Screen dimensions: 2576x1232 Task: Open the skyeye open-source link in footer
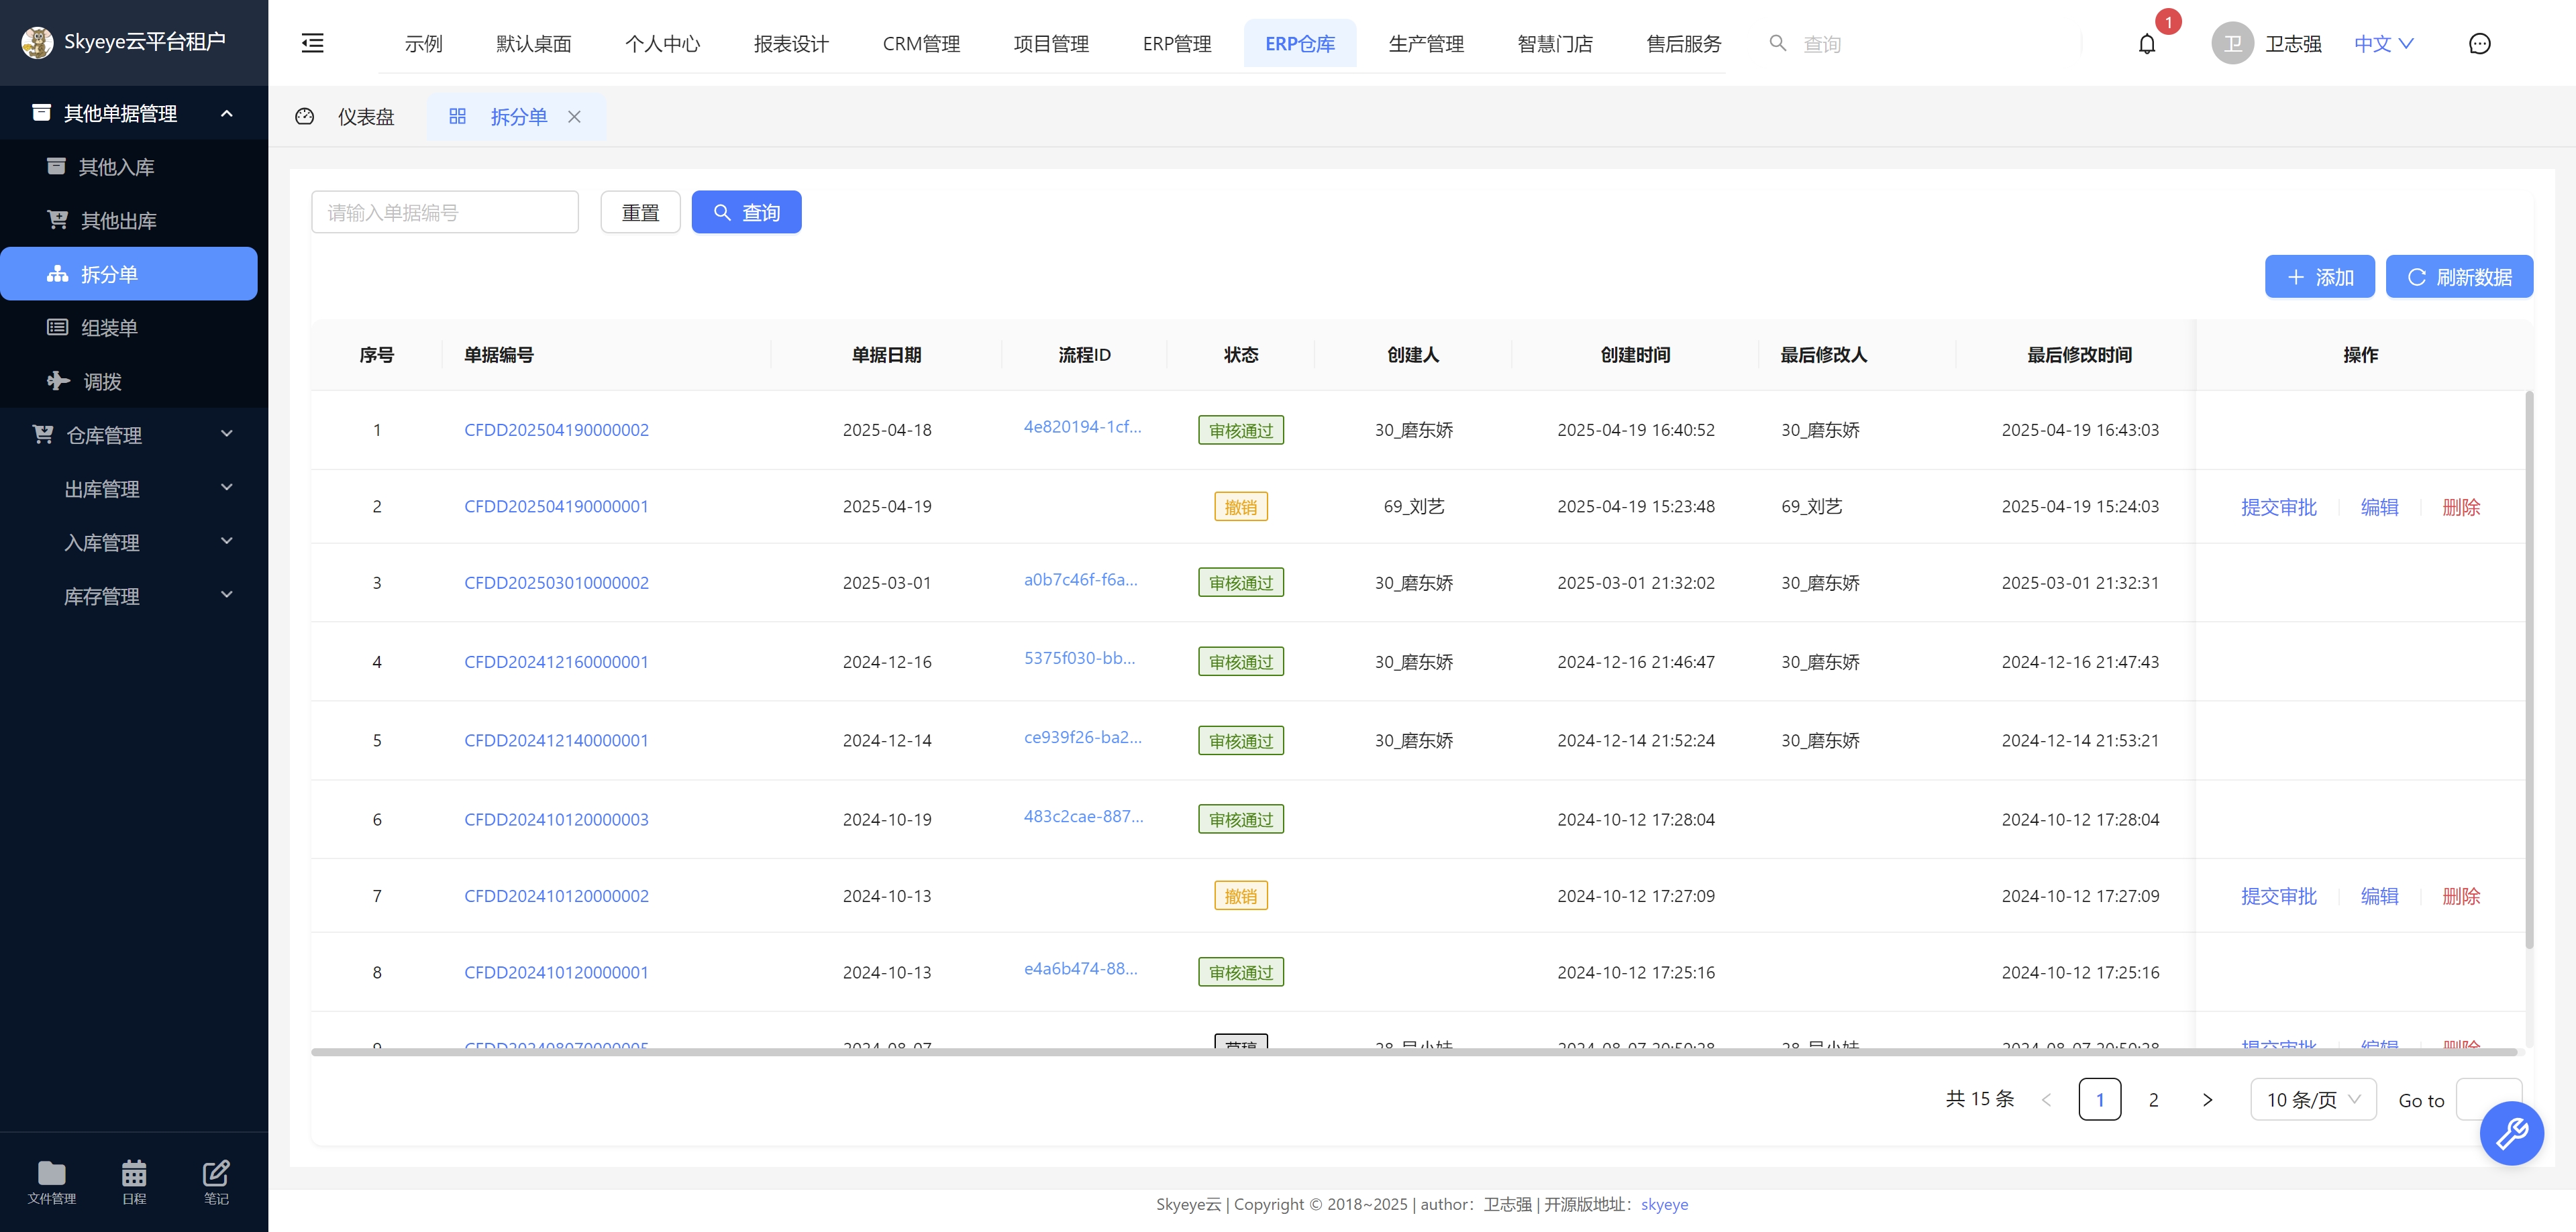tap(1664, 1204)
